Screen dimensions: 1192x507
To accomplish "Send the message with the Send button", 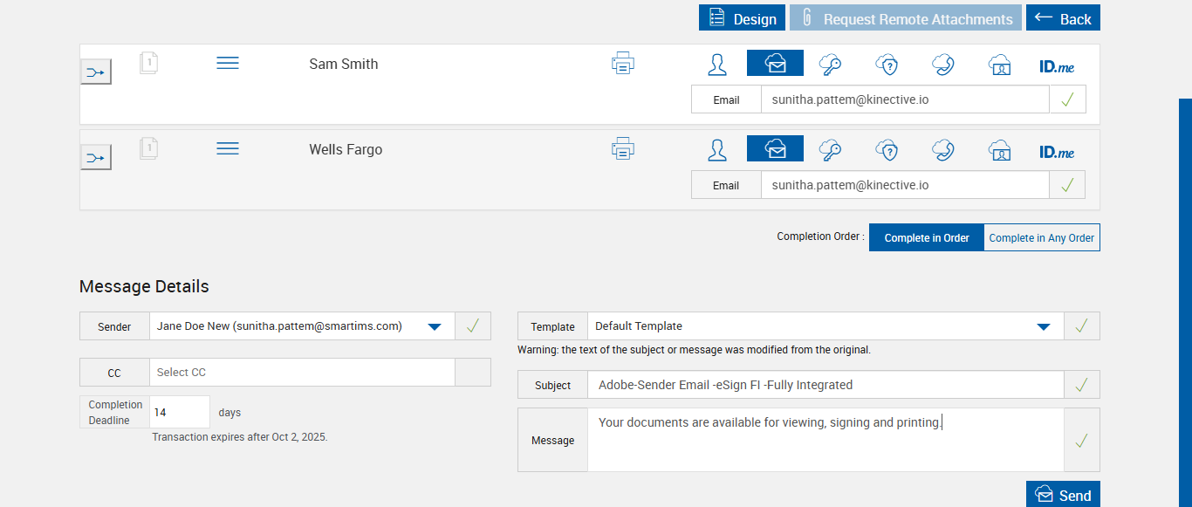I will tap(1063, 495).
